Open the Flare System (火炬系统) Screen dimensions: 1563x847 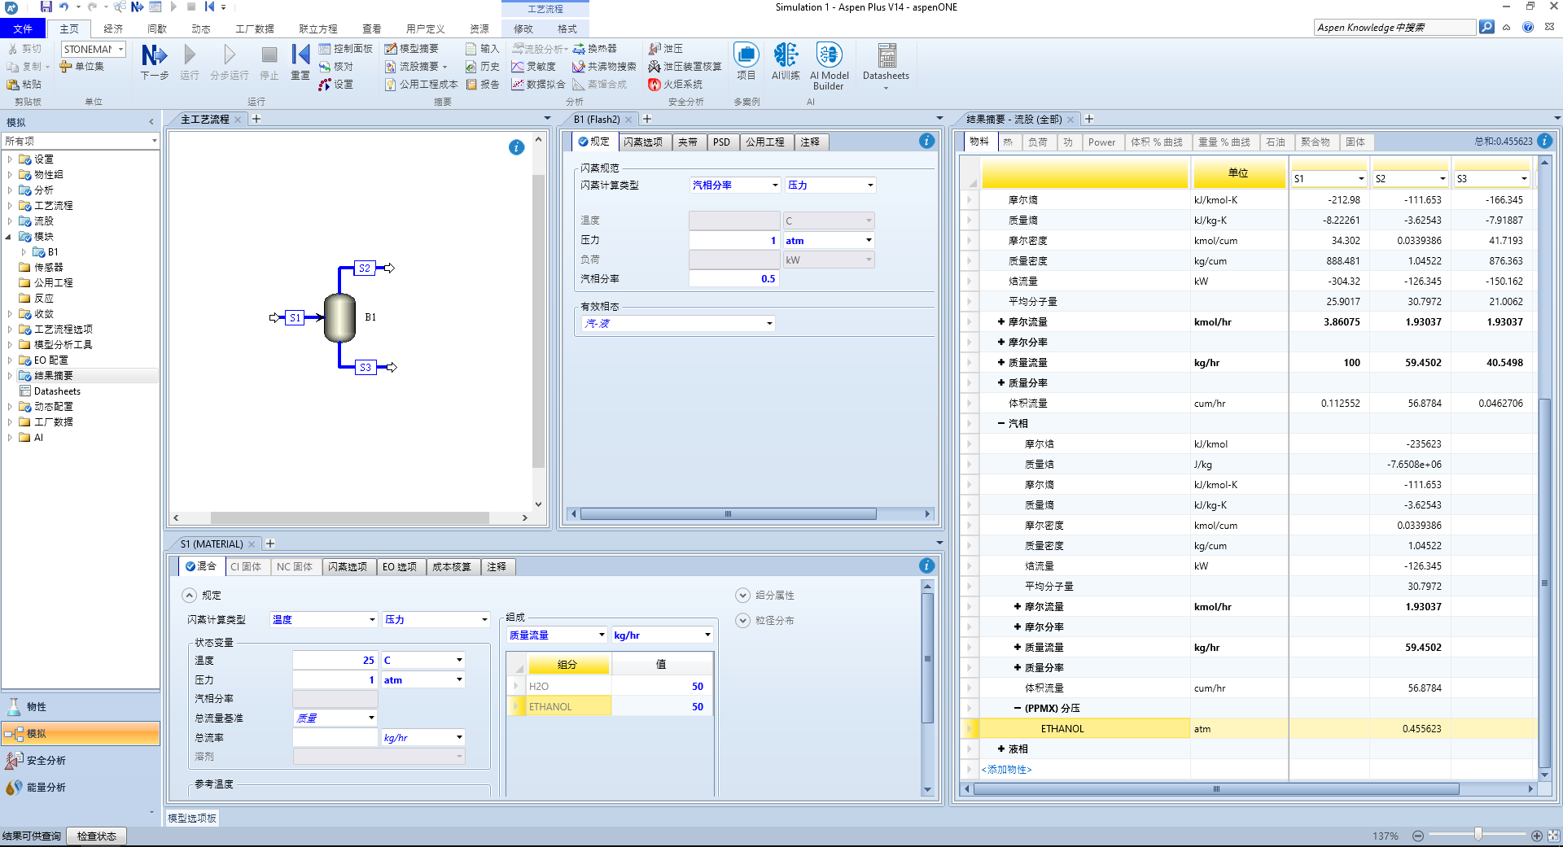coord(675,85)
